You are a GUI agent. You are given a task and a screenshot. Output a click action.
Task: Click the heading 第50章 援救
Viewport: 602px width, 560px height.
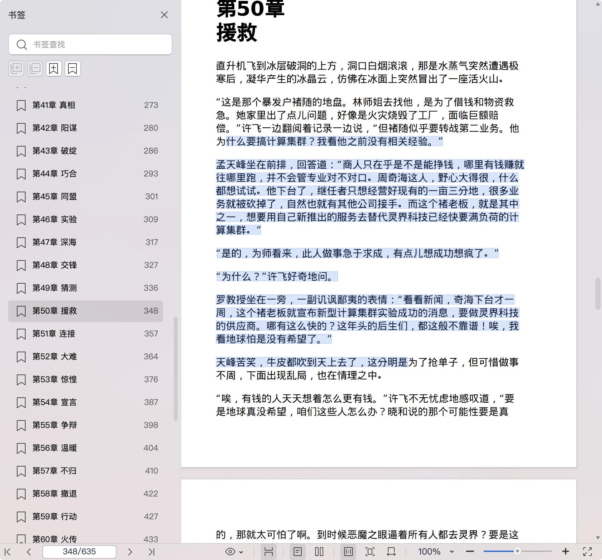pos(251,21)
